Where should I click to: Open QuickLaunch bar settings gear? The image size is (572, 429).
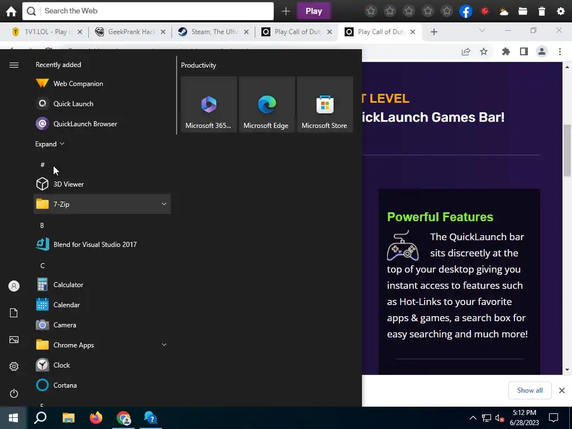561,11
